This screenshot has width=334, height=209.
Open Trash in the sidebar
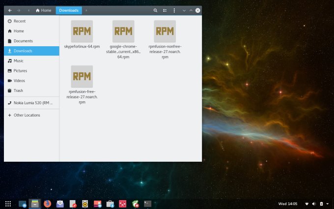point(31,90)
